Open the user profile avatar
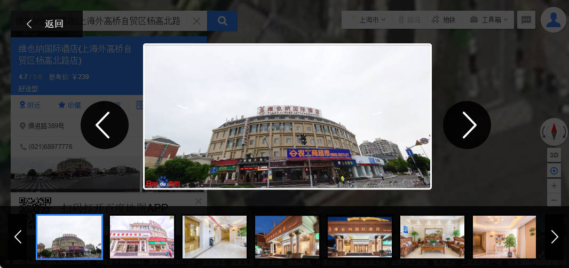Screen dimensions: 569x268 pos(554,20)
